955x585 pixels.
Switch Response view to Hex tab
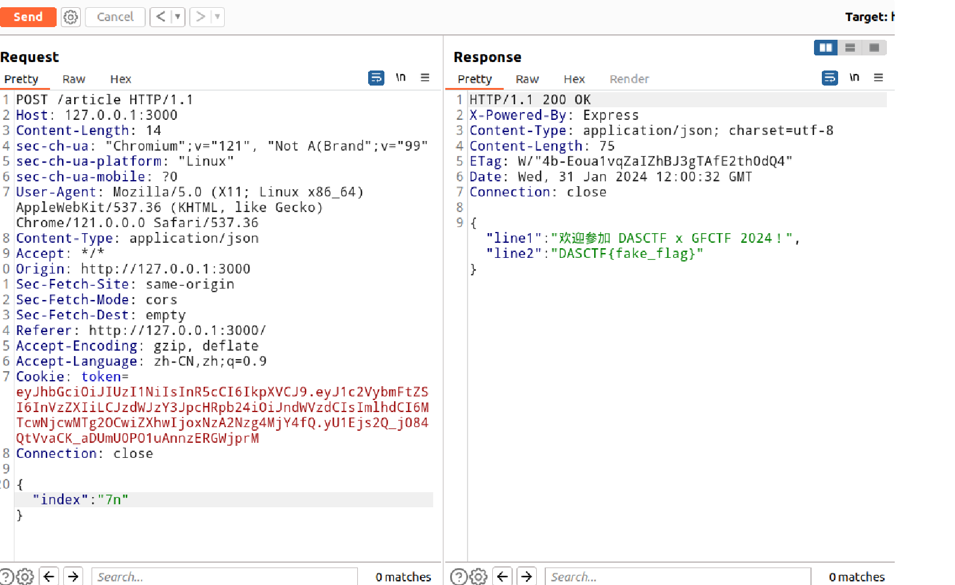pyautogui.click(x=574, y=79)
